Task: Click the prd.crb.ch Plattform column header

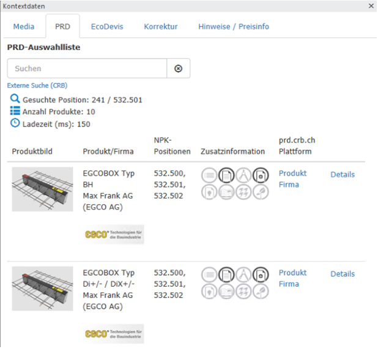Action: 297,145
